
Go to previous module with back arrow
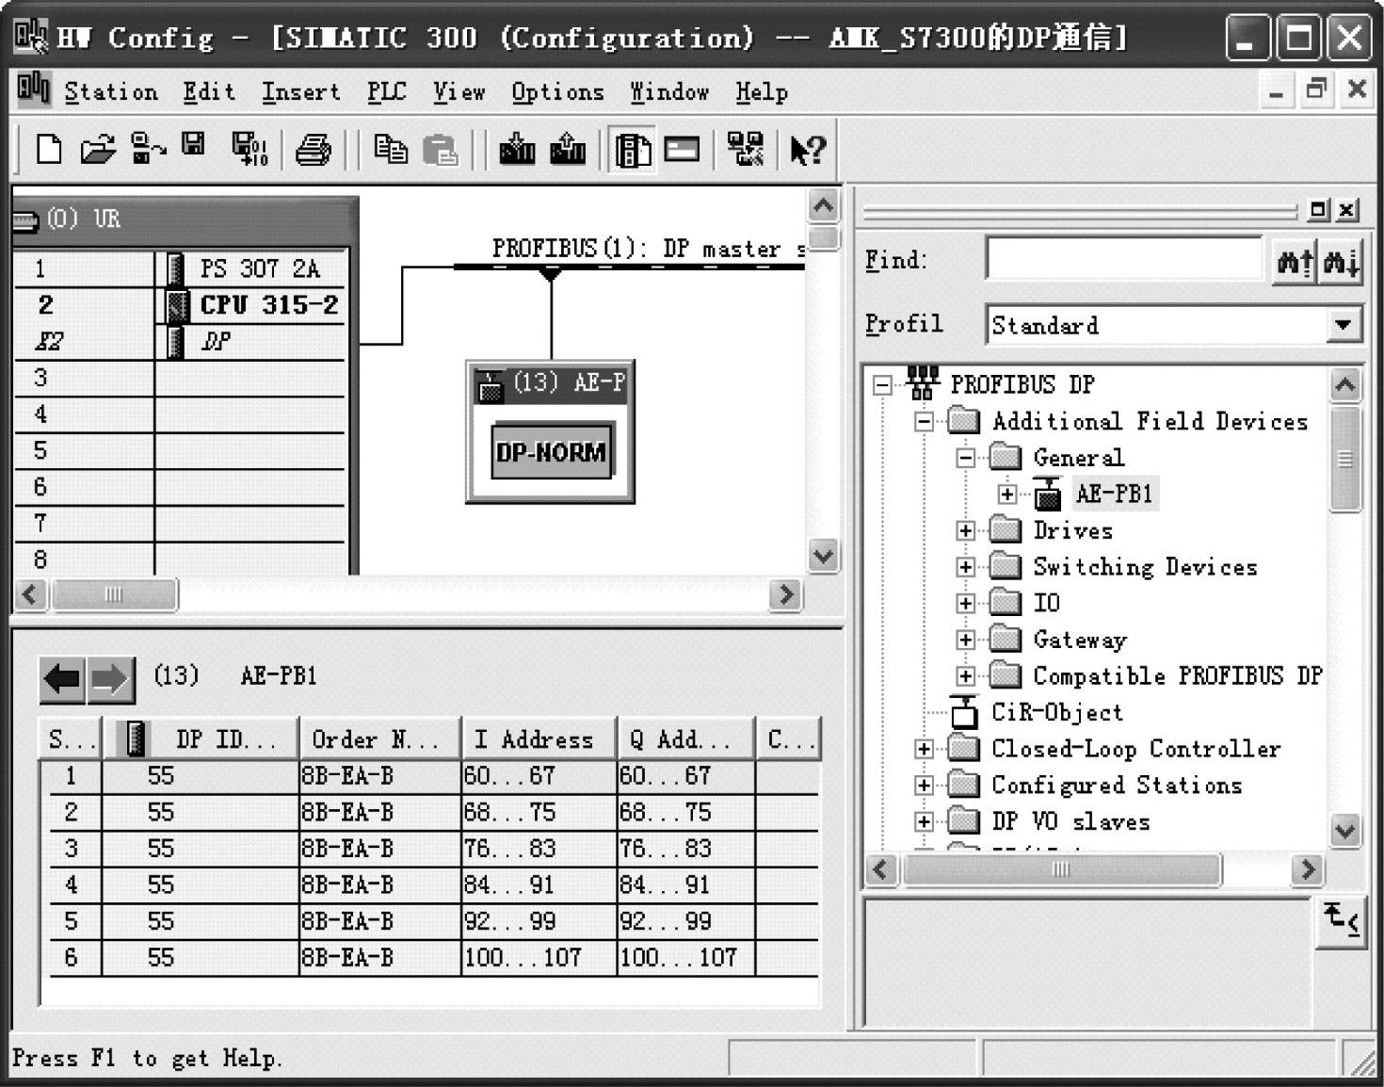tap(62, 679)
